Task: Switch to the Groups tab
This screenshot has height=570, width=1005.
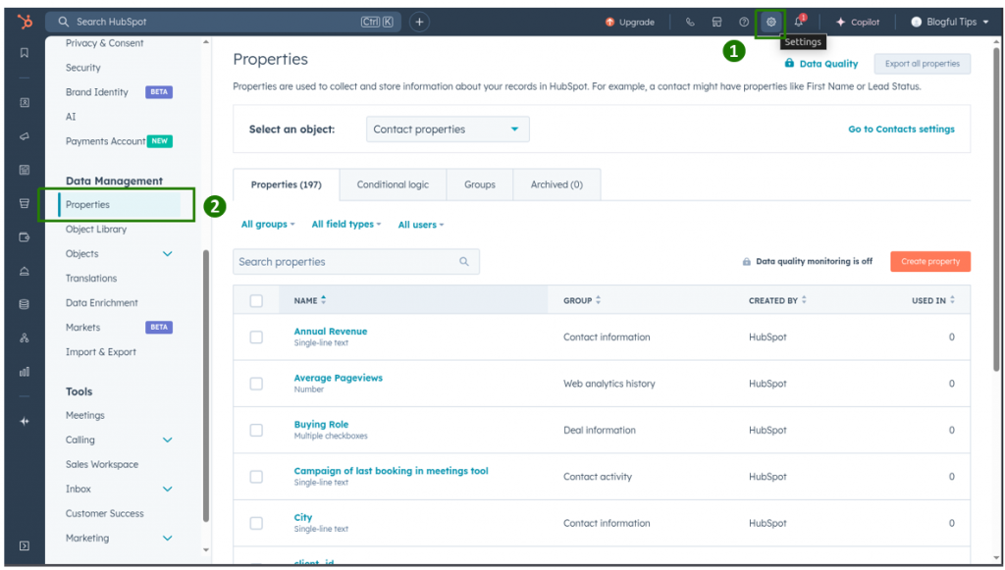Action: click(479, 184)
